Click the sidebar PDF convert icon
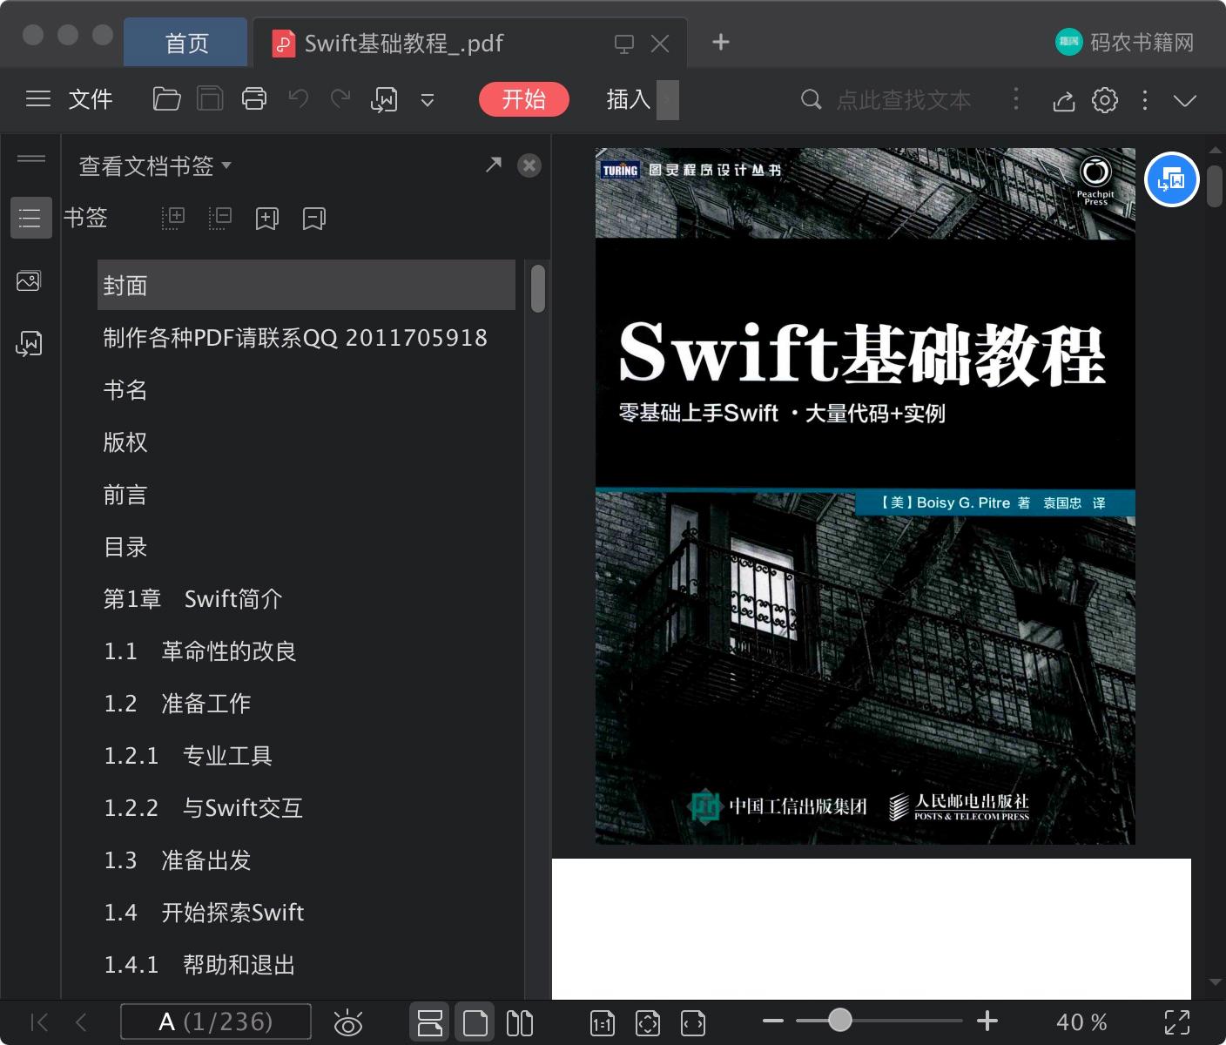The width and height of the screenshot is (1226, 1045). [x=29, y=344]
